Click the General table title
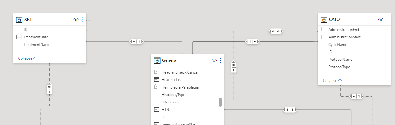Viewport: 395px width, 125px height. 170,60
